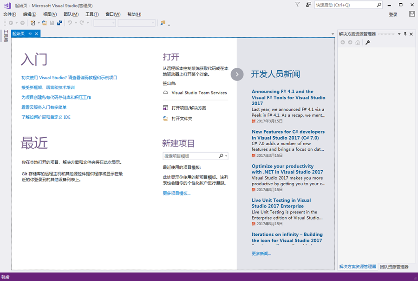Open the 更多新闻... link
Viewport: 418px width, 281px height.
pos(261,254)
